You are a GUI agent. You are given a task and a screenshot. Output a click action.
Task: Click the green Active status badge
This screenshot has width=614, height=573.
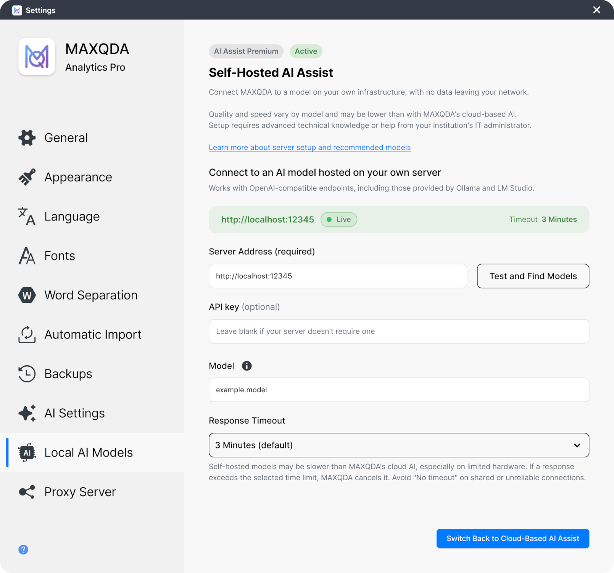(306, 51)
